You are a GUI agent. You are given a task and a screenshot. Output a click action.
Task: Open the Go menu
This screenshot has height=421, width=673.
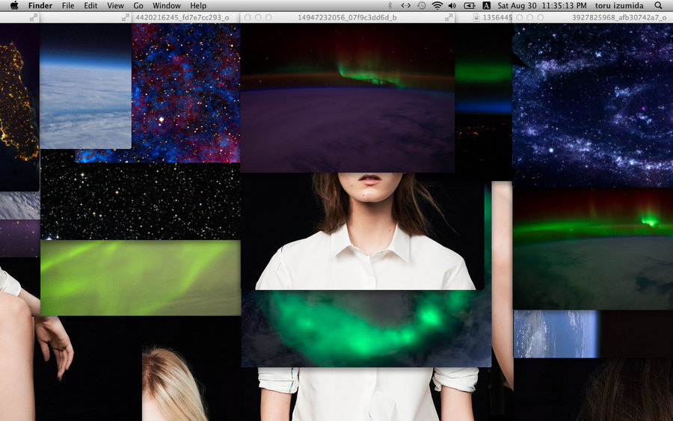coord(138,5)
